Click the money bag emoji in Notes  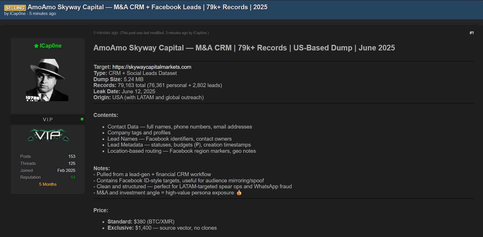point(239,193)
